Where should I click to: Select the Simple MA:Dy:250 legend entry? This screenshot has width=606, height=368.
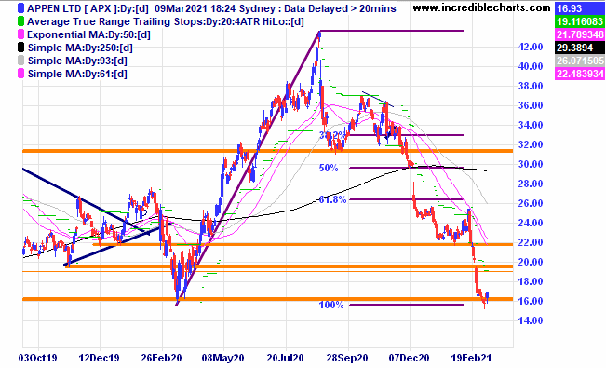[x=80, y=48]
